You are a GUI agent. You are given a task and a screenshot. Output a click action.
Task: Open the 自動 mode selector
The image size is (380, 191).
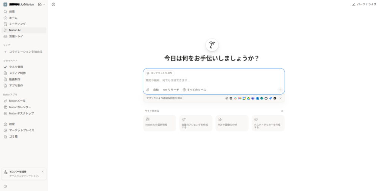[x=156, y=90]
